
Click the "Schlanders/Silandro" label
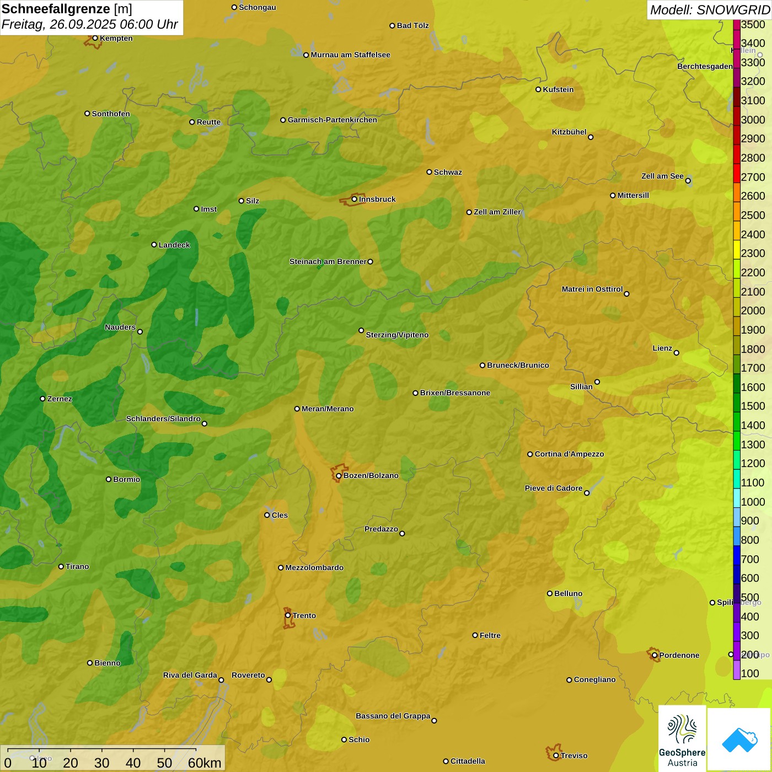(163, 419)
